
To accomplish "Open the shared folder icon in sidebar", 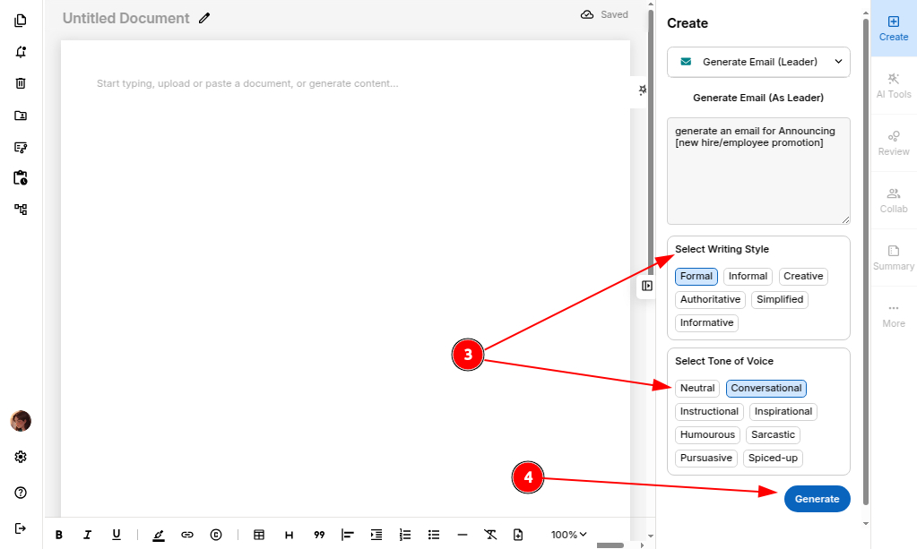I will (21, 116).
